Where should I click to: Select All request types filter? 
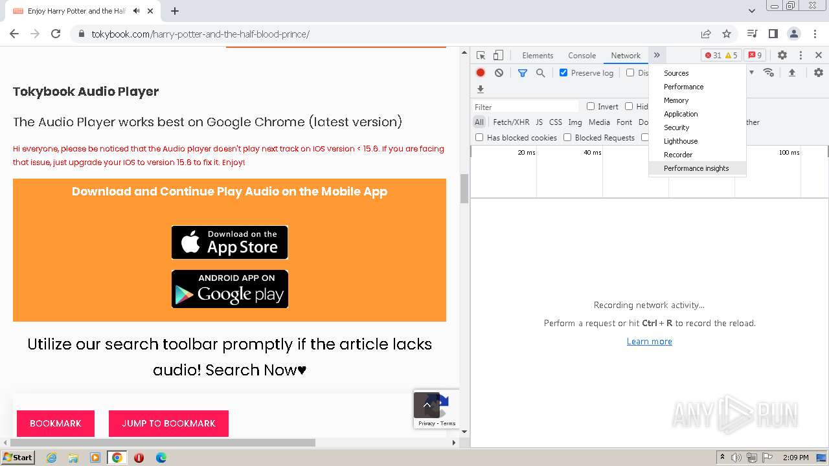coord(479,122)
